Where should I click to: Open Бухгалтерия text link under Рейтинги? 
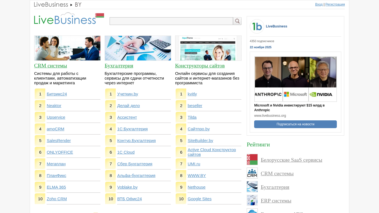coord(275,187)
